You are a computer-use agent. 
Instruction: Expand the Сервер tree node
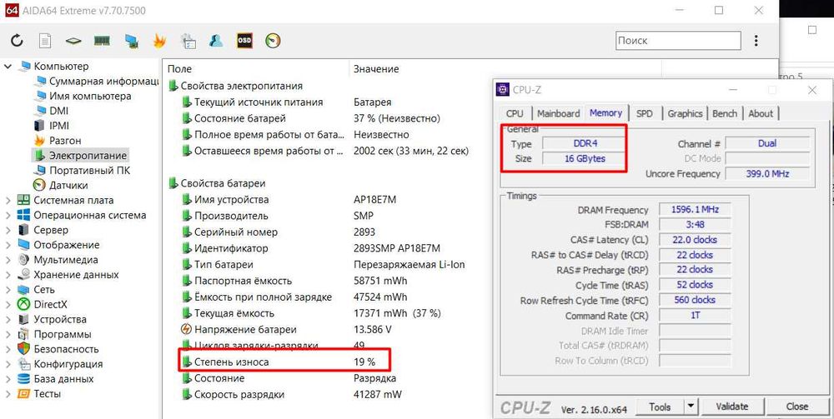tap(8, 230)
